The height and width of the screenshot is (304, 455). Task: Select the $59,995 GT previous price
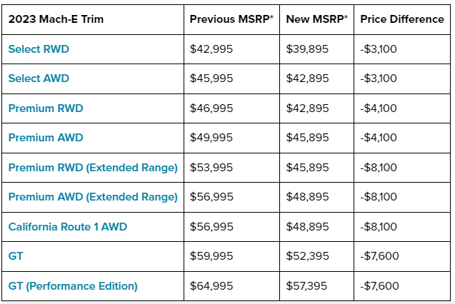(x=211, y=256)
